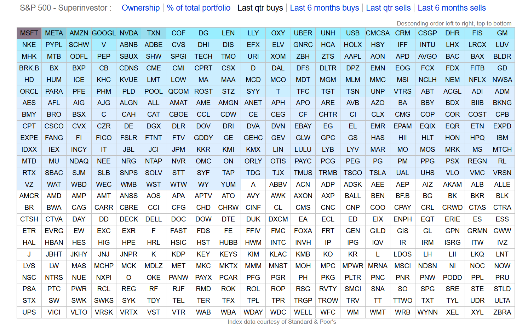528x328 pixels.
Task: Show Last qtr sells view
Action: click(388, 8)
